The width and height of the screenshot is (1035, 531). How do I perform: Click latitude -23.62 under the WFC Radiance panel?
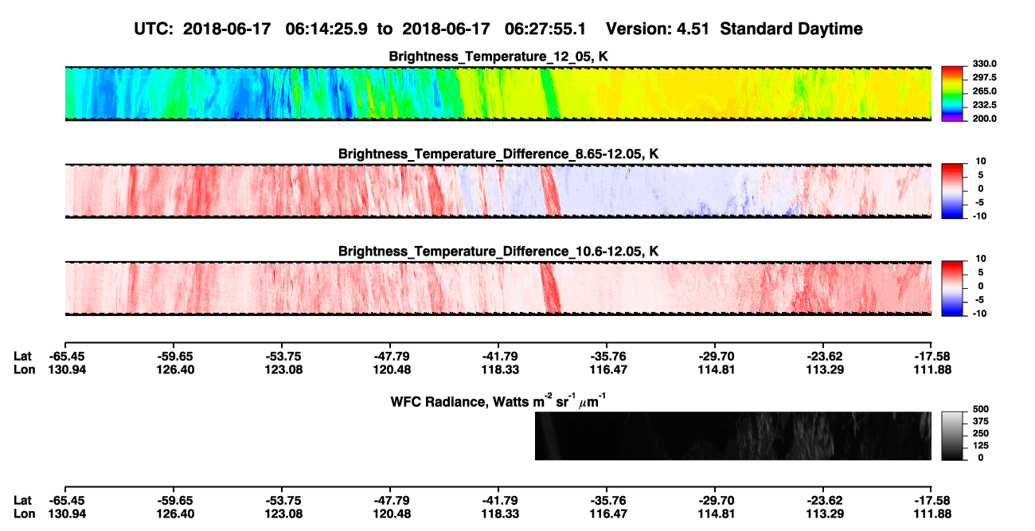[x=824, y=500]
